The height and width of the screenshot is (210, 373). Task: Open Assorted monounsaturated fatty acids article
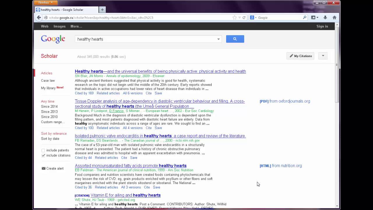click(131, 166)
